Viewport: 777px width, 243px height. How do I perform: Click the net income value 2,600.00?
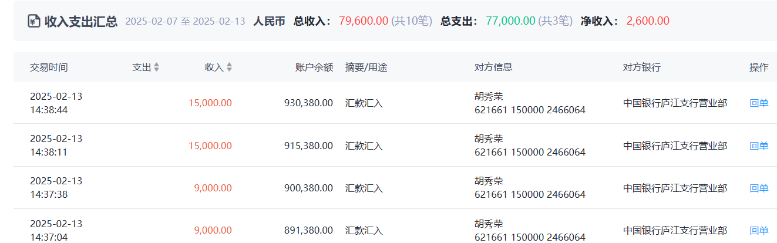click(x=647, y=21)
